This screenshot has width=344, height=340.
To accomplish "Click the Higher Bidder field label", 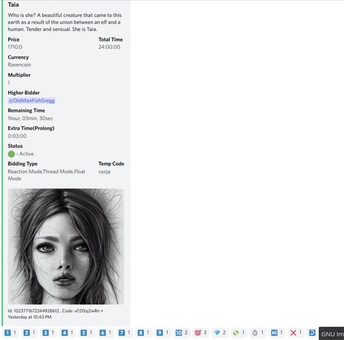I will pos(24,92).
